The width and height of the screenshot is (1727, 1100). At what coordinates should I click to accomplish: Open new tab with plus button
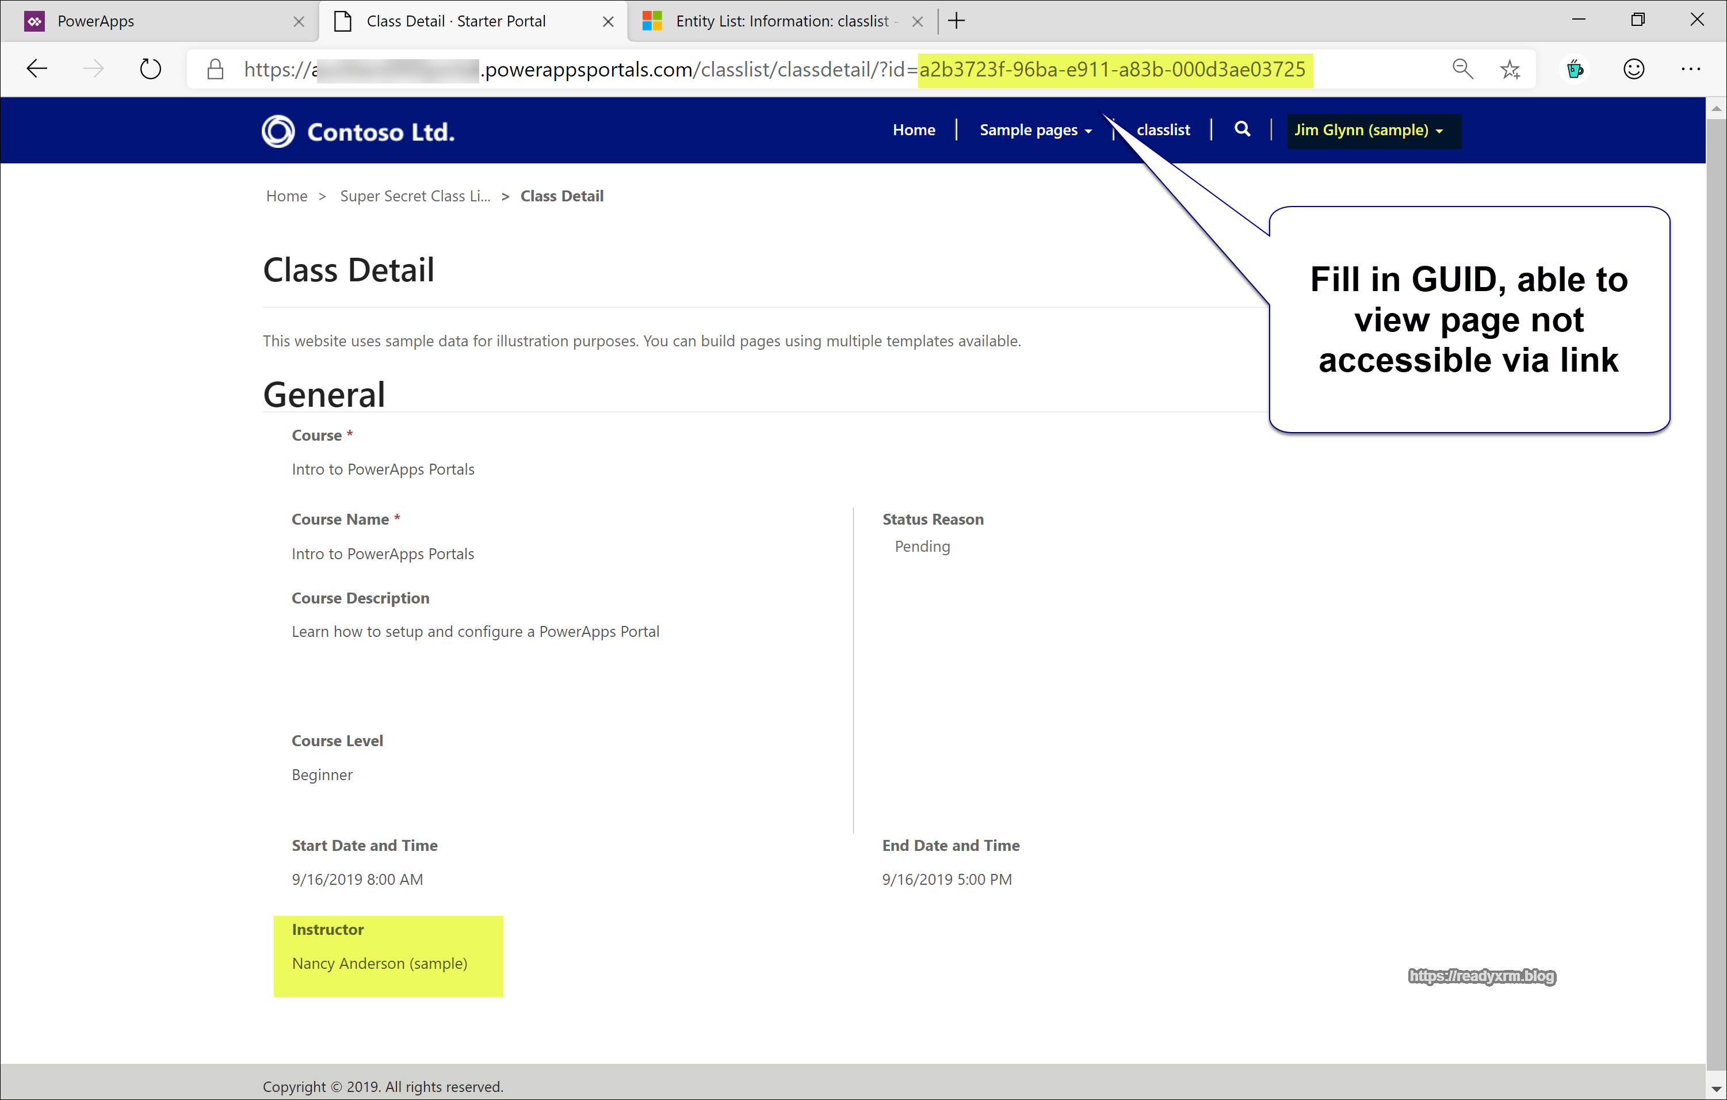(956, 21)
